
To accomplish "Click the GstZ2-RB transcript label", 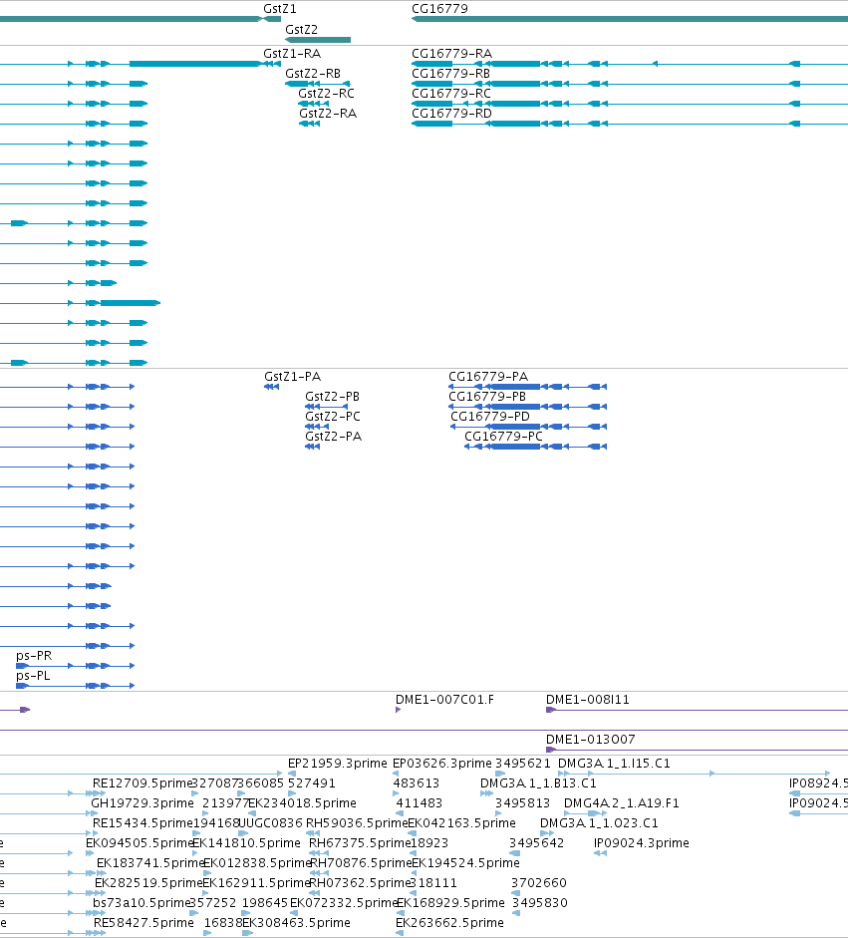I will (x=313, y=74).
